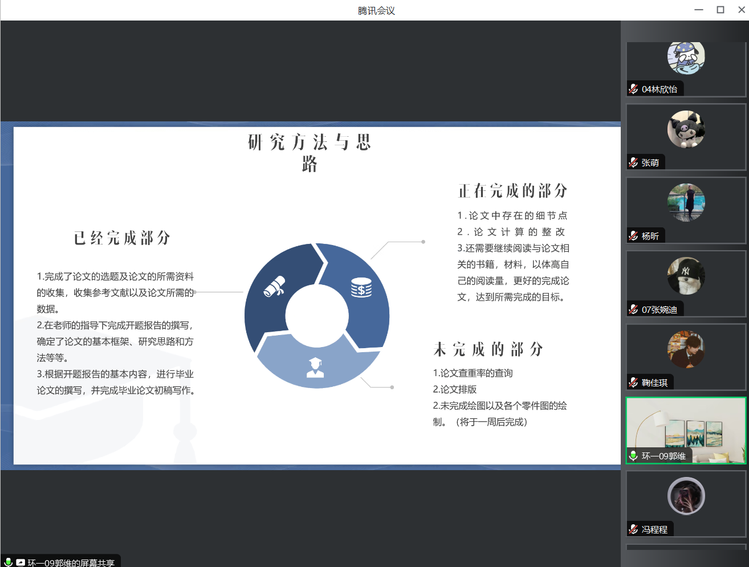The width and height of the screenshot is (749, 567).
Task: Click the muted microphone icon beside 04林欣怡
Action: click(633, 89)
